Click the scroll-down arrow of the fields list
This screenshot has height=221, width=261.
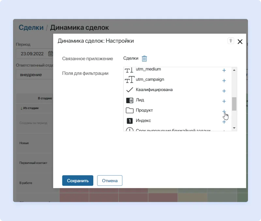(234, 128)
